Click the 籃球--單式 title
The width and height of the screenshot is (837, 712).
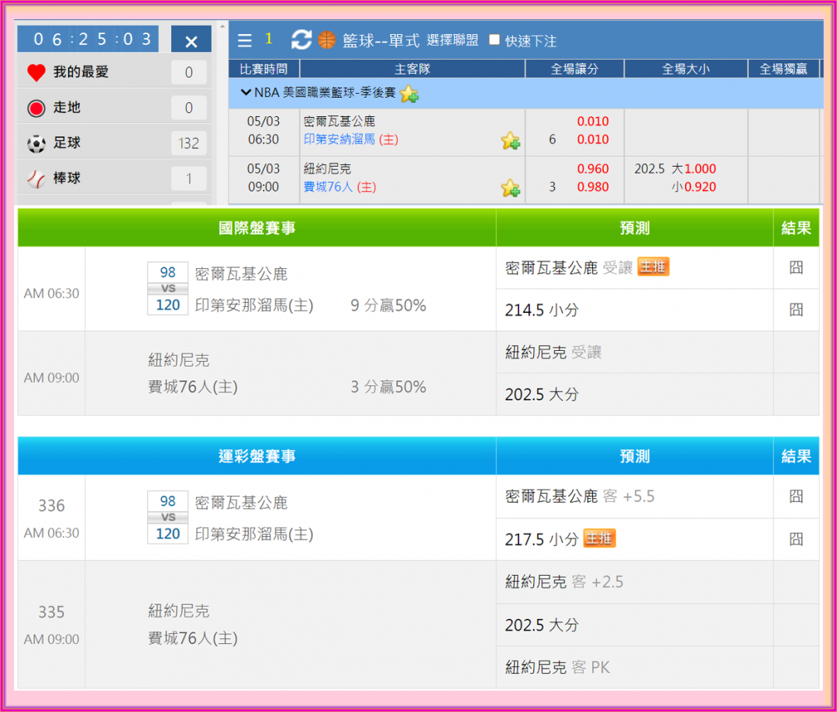(x=381, y=40)
